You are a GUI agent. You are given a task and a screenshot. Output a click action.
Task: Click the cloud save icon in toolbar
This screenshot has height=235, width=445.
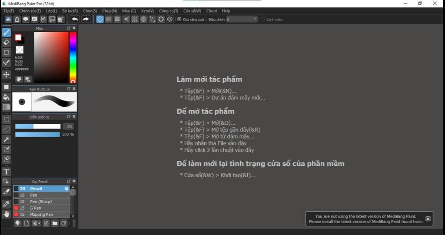click(8, 19)
